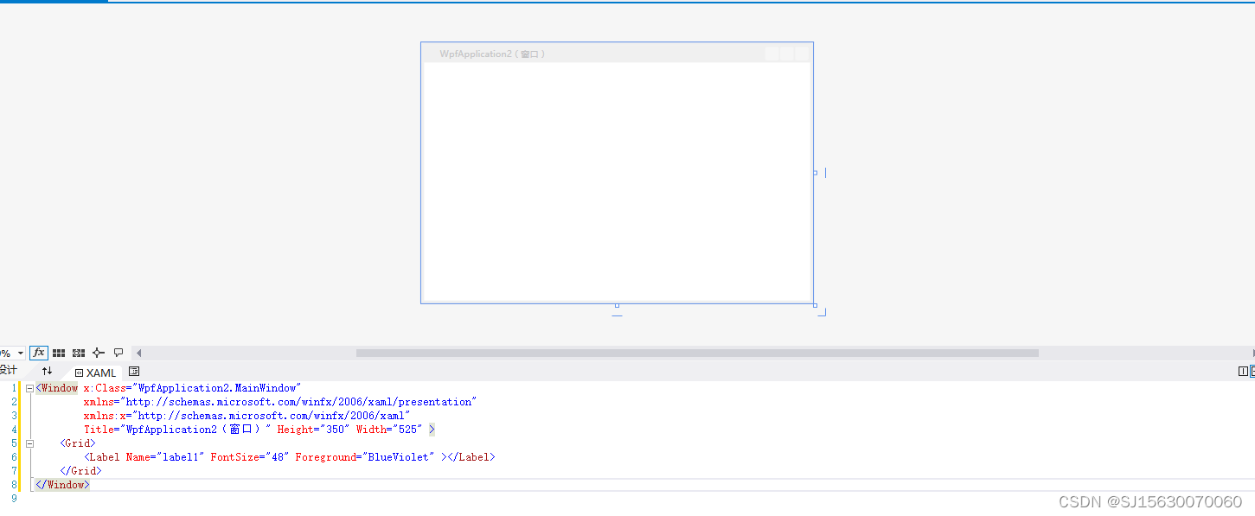Screen dimensions: 1255x516
Task: Click the show snap grid icon
Action: point(58,353)
